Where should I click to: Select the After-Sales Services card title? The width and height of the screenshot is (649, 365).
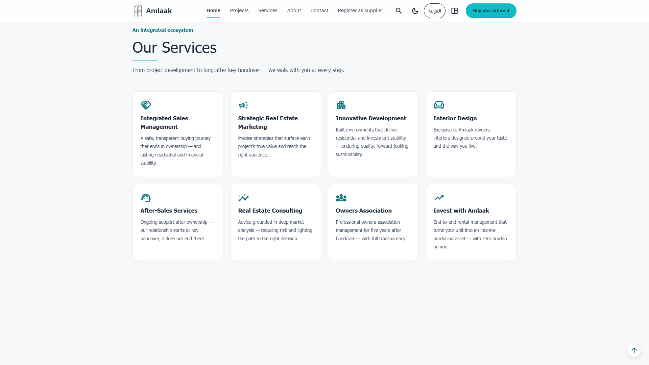(169, 211)
